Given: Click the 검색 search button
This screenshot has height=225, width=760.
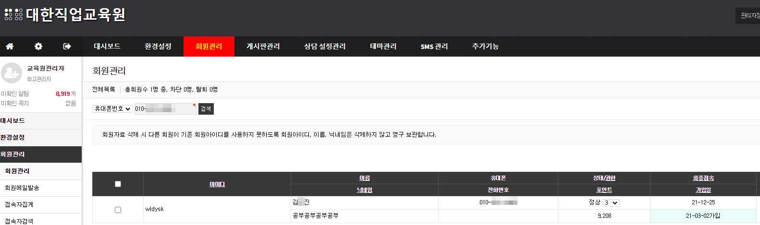Looking at the screenshot, I should point(206,109).
